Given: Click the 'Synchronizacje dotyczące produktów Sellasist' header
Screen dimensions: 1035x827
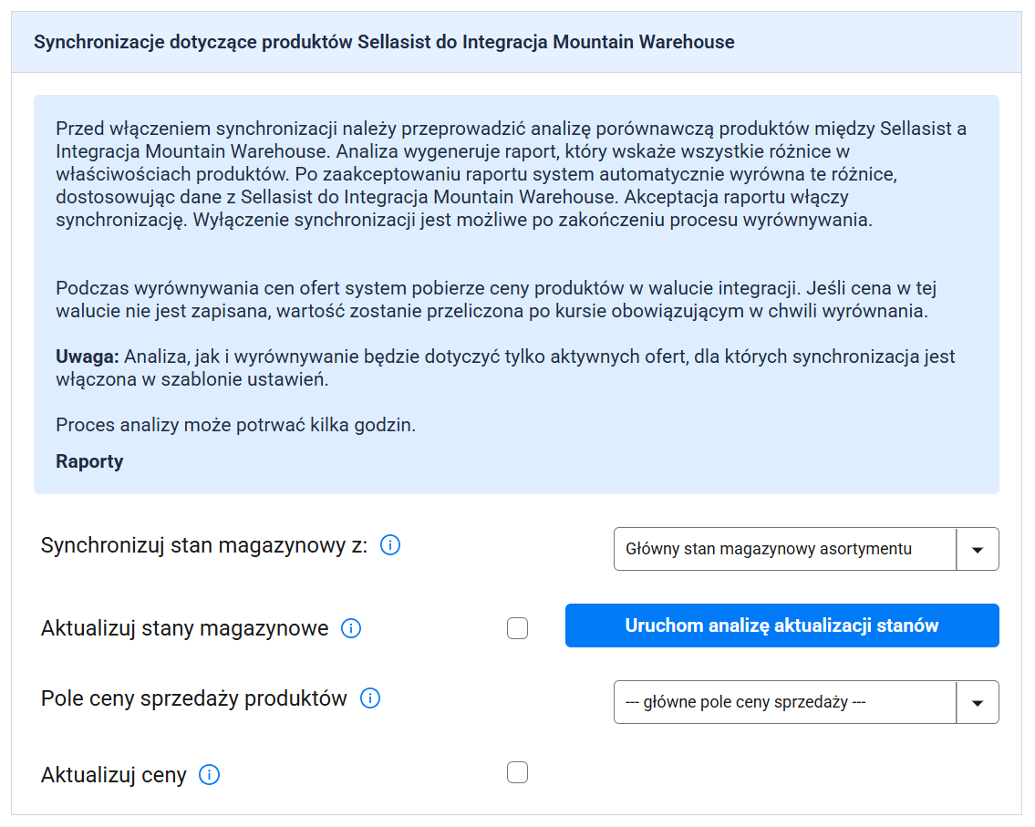Looking at the screenshot, I should (x=384, y=42).
